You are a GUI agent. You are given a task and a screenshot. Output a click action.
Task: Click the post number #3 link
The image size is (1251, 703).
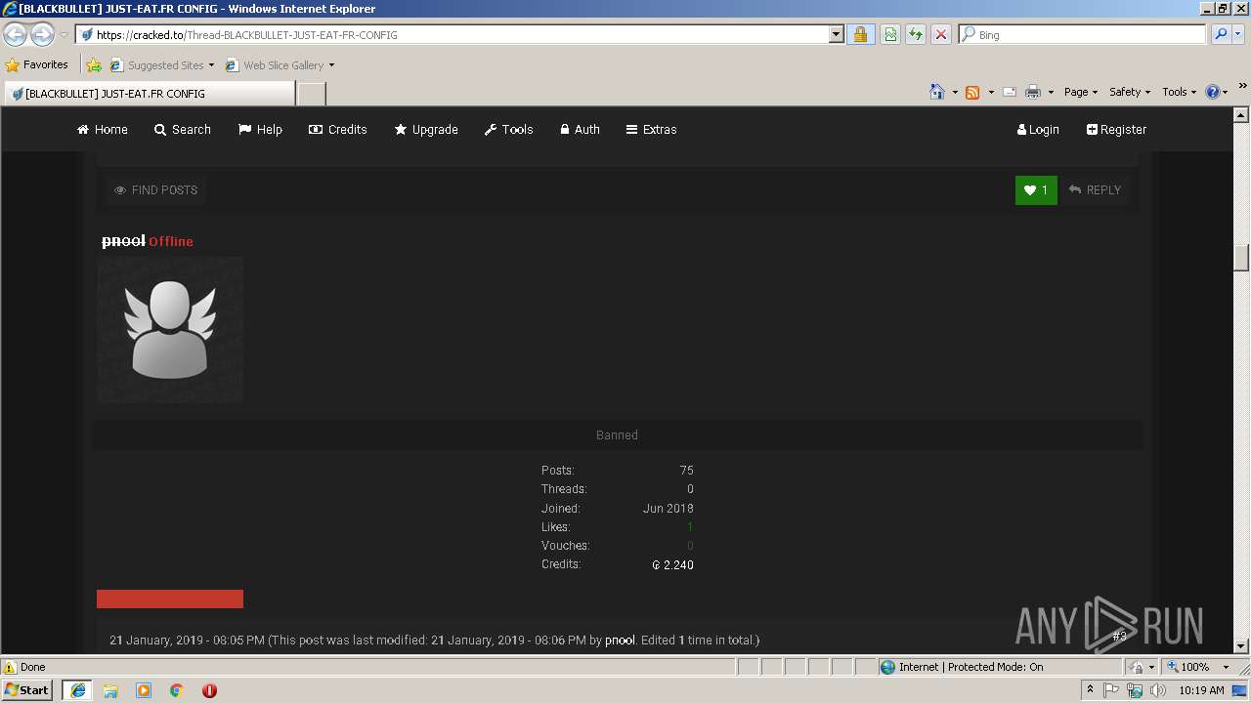coord(1119,636)
